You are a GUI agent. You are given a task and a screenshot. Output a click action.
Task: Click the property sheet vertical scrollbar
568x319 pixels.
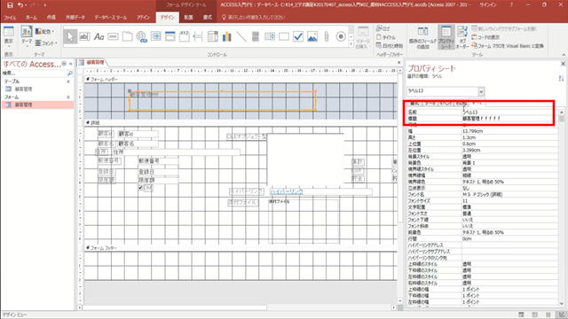click(562, 206)
